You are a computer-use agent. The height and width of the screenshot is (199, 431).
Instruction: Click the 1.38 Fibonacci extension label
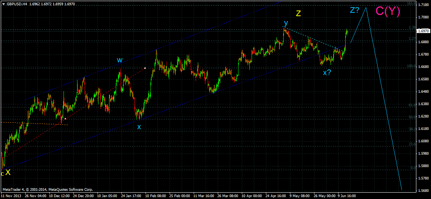[413, 27]
